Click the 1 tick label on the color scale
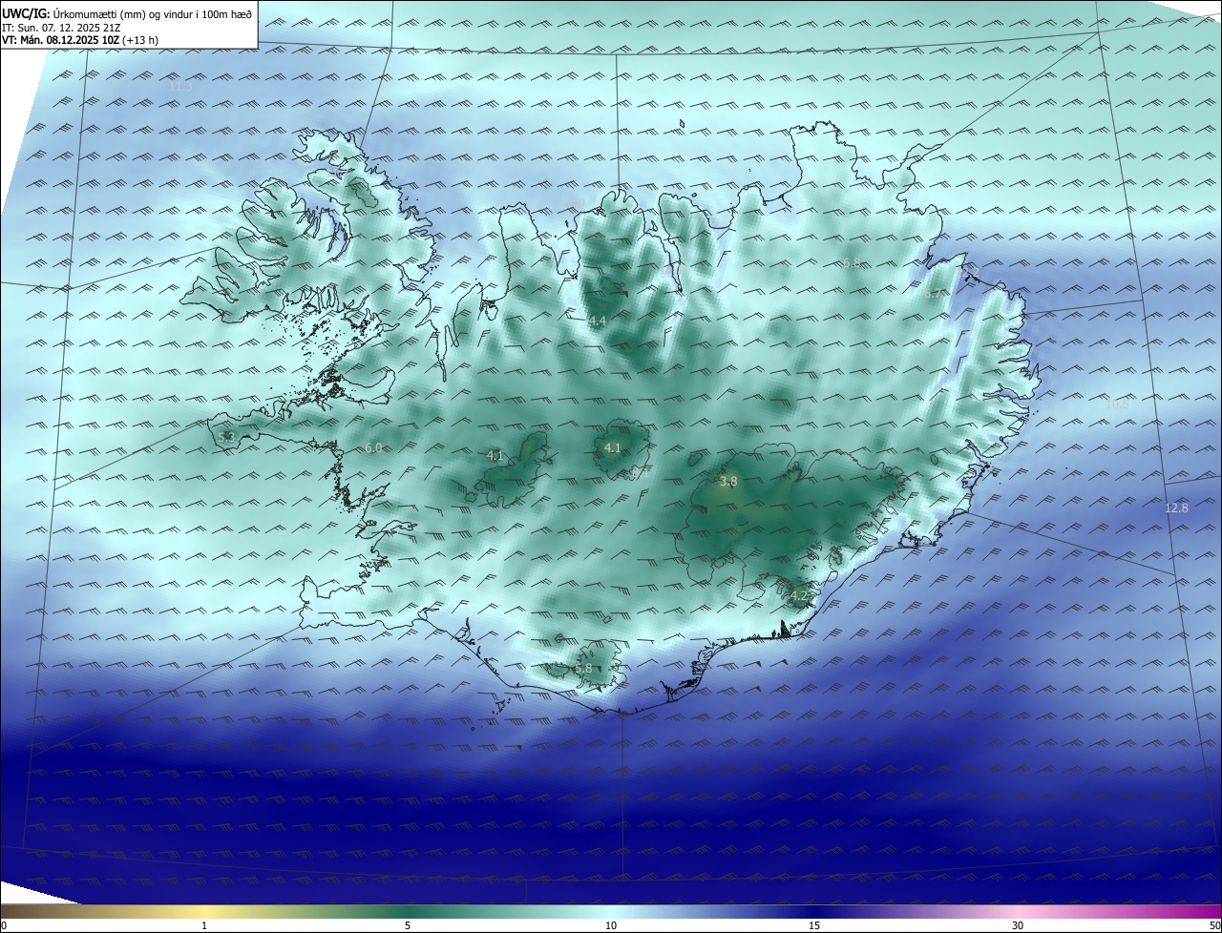The height and width of the screenshot is (933, 1222). (204, 925)
